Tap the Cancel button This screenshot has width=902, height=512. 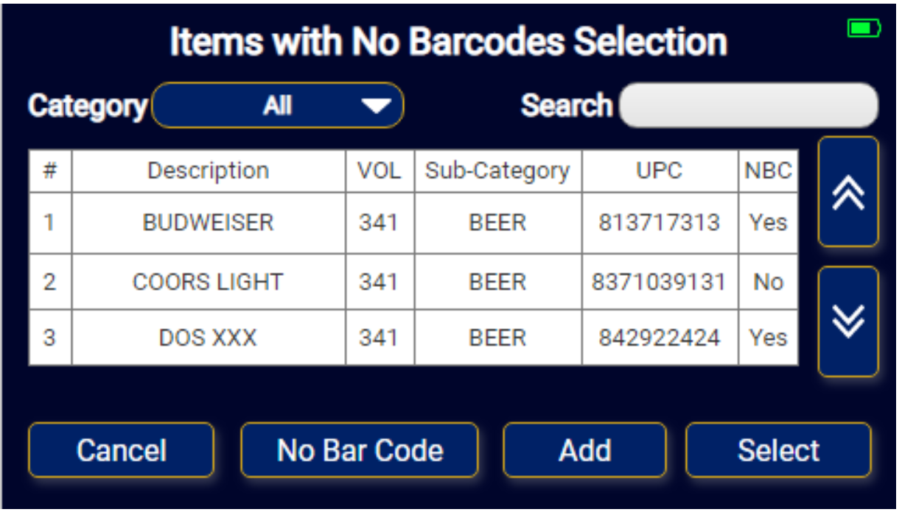point(122,449)
